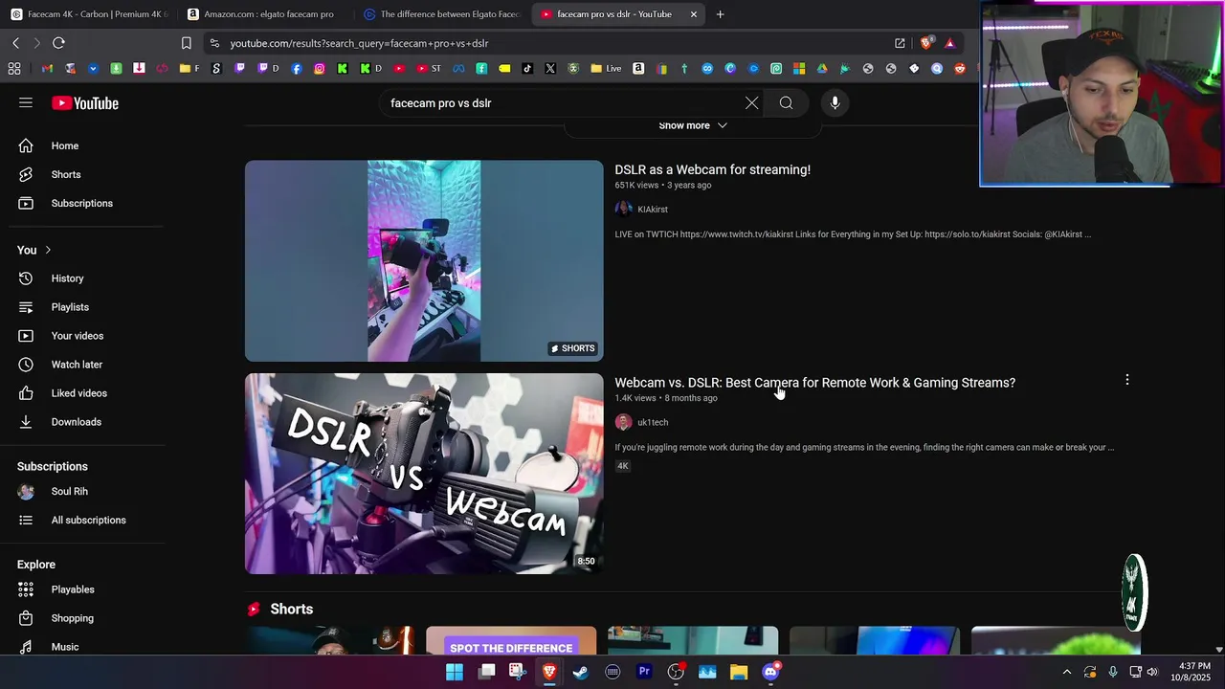Go to Home in sidebar
Viewport: 1225px width, 689px height.
(86, 145)
